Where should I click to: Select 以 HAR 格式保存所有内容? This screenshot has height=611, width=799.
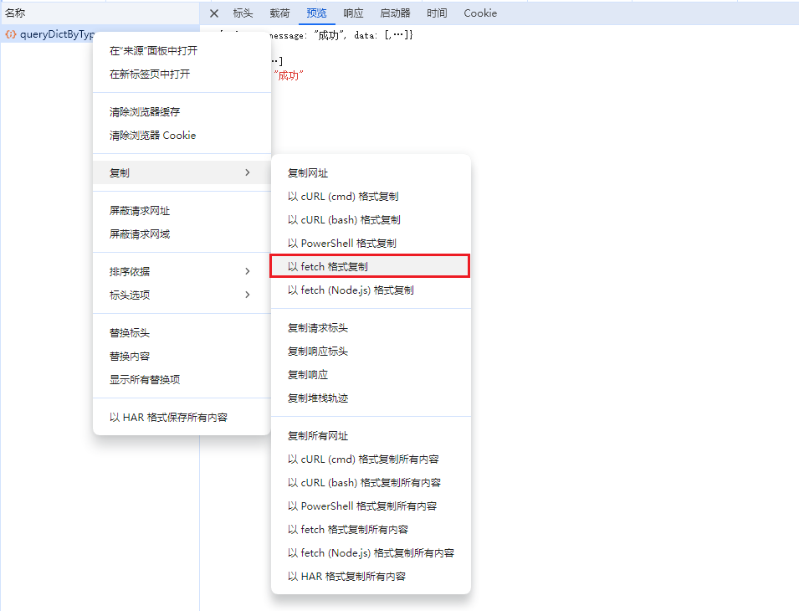click(x=168, y=417)
